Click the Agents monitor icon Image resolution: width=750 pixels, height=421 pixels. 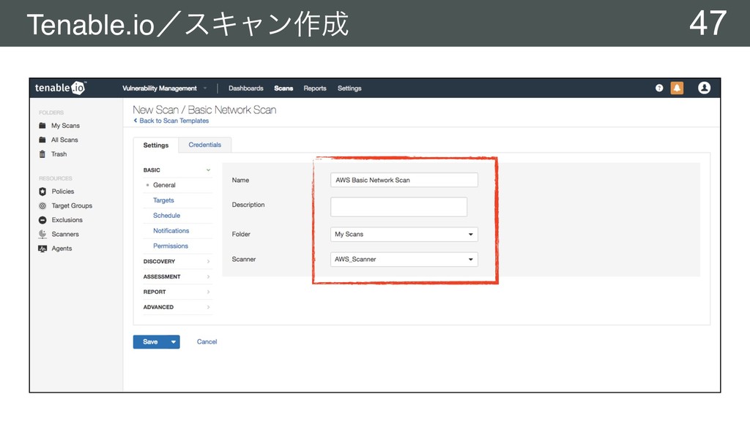tap(42, 249)
